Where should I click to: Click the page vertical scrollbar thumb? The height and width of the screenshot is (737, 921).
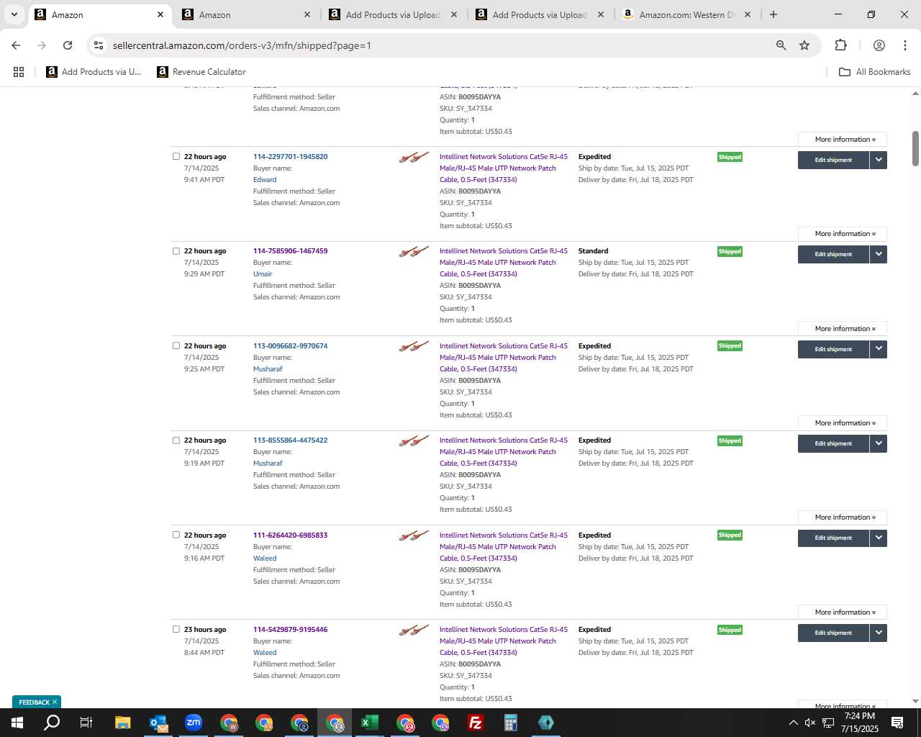point(915,148)
